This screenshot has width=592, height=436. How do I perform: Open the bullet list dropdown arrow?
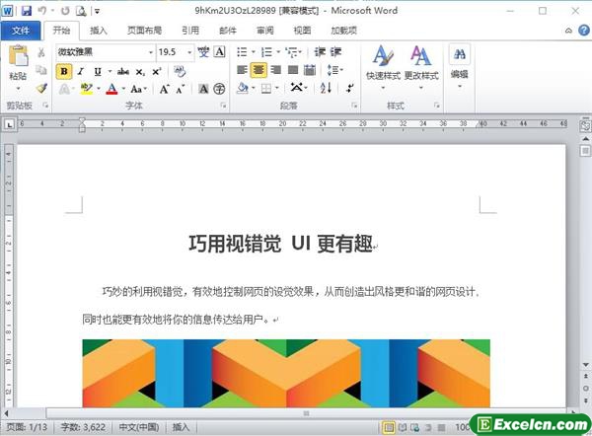254,51
